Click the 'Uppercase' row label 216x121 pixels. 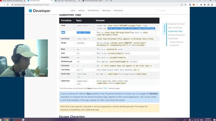point(65,81)
